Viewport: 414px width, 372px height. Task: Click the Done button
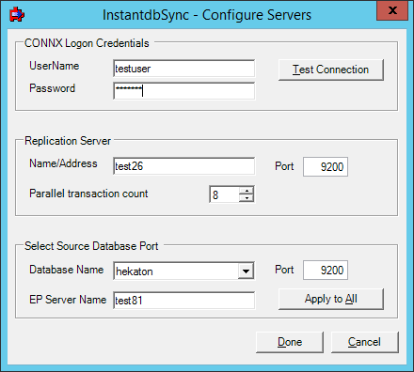(x=290, y=342)
